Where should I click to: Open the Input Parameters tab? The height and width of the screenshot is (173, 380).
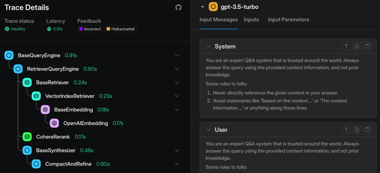click(288, 20)
